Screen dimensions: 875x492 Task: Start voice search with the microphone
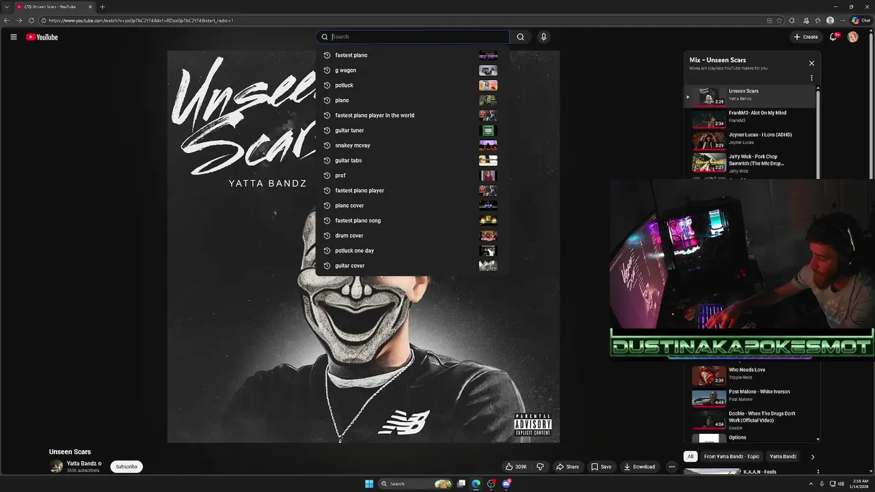[543, 37]
